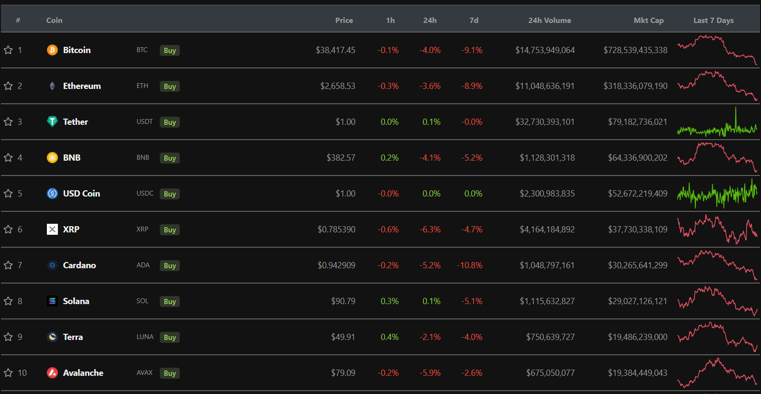
Task: Open the Solana name link
Action: coord(76,301)
